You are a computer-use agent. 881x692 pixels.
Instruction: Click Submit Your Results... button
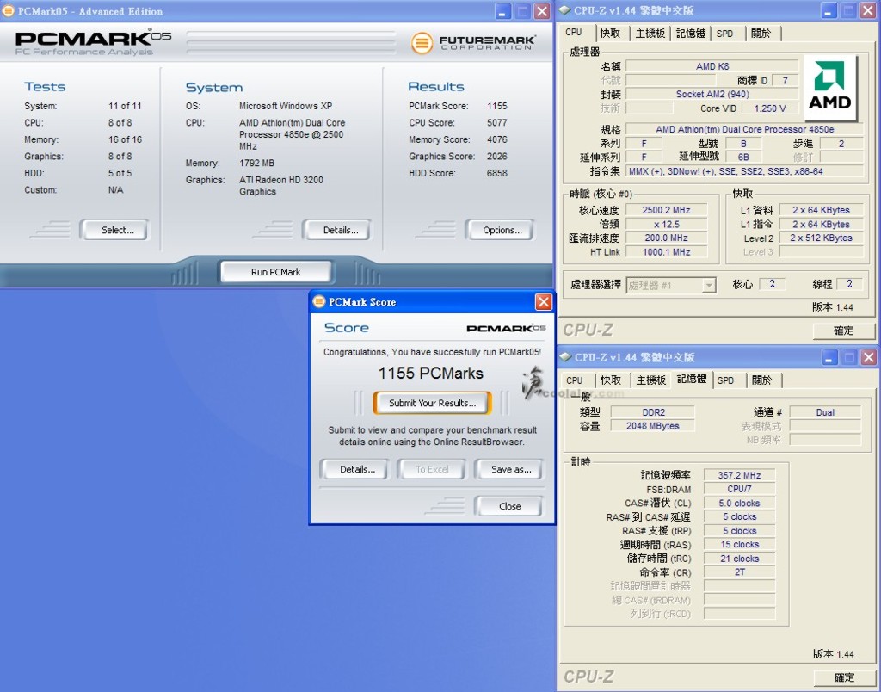click(432, 403)
